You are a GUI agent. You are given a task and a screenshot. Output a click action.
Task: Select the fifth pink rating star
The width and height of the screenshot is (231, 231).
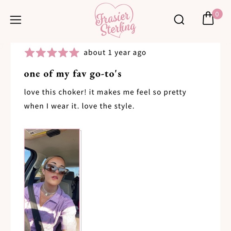(x=74, y=53)
